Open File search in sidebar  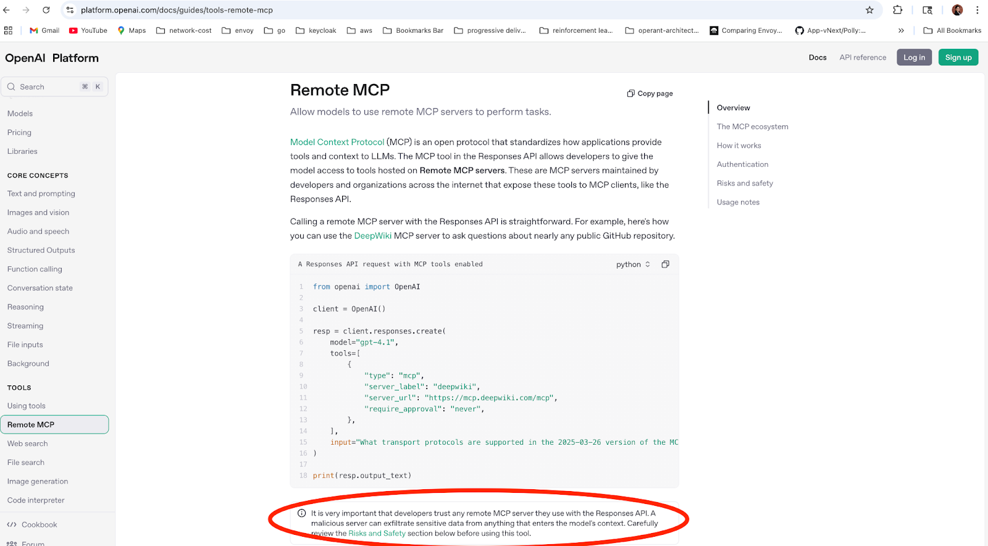tap(26, 463)
